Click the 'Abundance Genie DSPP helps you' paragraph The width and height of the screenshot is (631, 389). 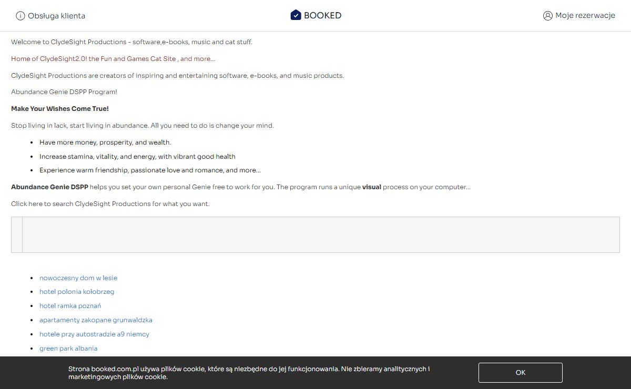click(241, 187)
